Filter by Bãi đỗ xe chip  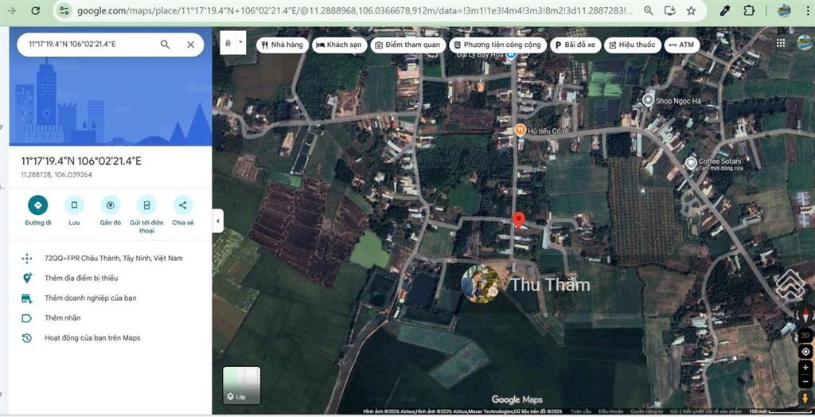575,45
